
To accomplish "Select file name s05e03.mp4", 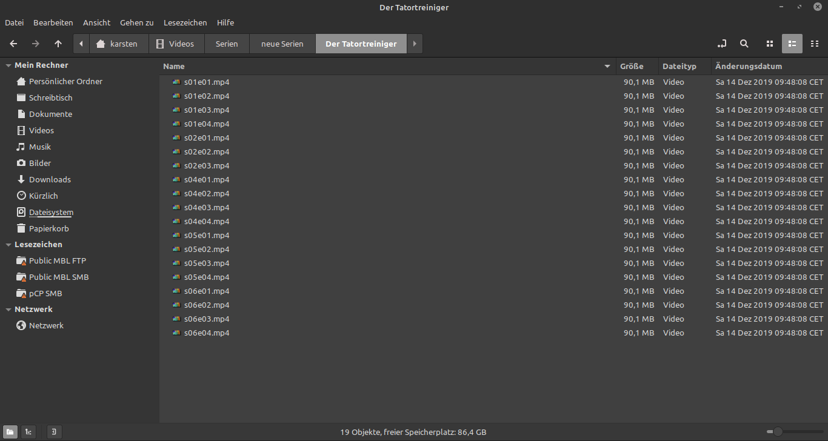I will pos(207,264).
